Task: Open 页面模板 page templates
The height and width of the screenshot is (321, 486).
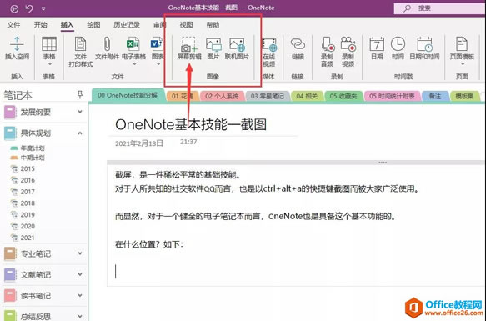Action: pyautogui.click(x=462, y=48)
